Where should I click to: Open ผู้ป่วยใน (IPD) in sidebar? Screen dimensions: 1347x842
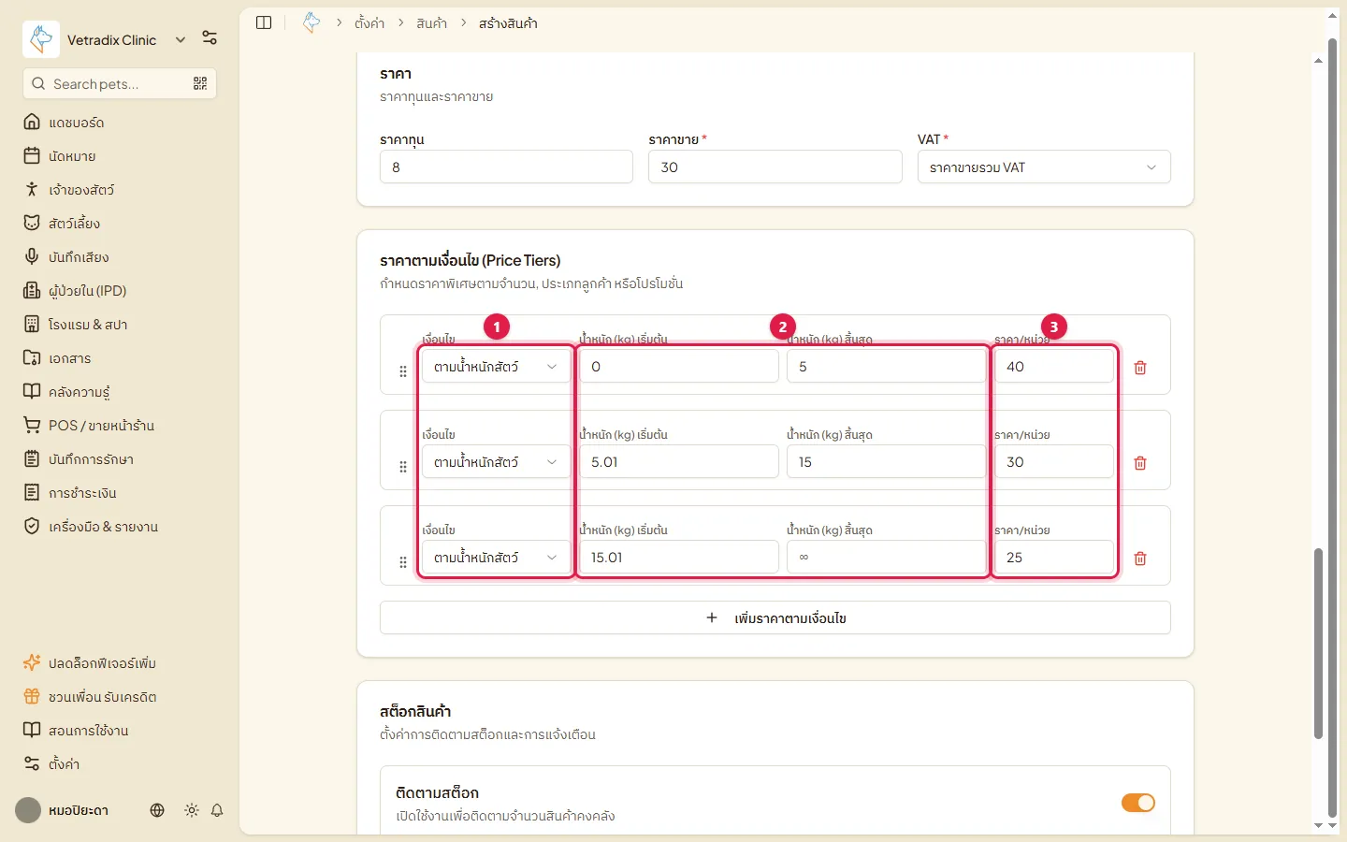(x=88, y=291)
